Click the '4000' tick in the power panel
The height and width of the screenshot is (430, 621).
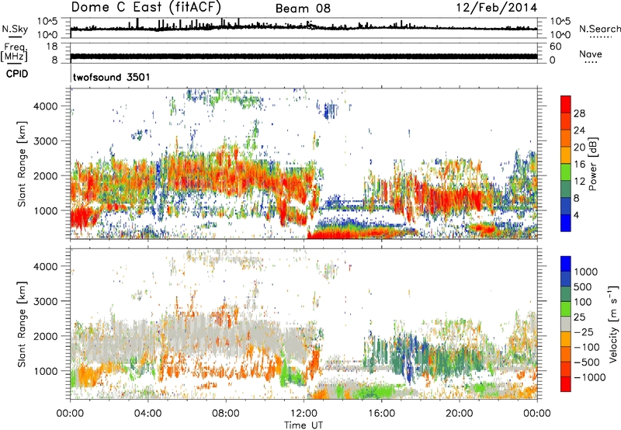pyautogui.click(x=46, y=106)
